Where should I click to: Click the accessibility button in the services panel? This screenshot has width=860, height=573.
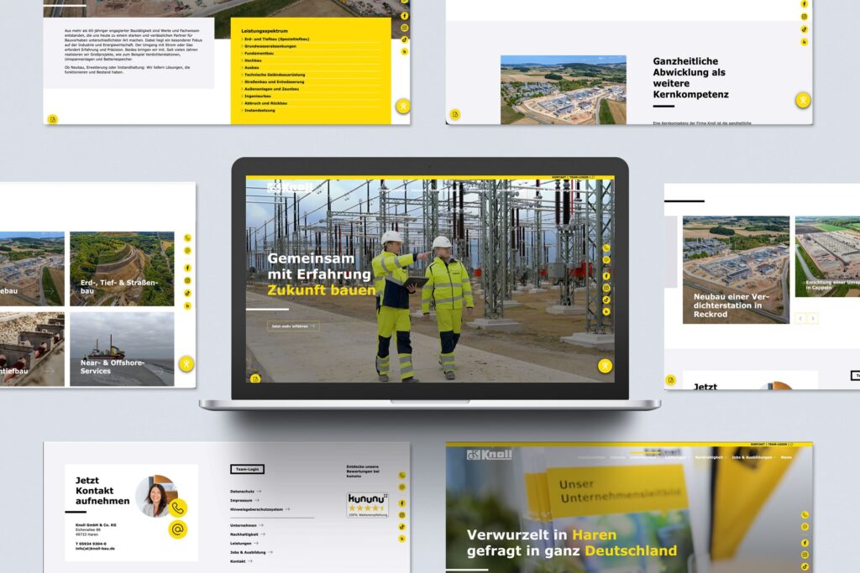186,364
